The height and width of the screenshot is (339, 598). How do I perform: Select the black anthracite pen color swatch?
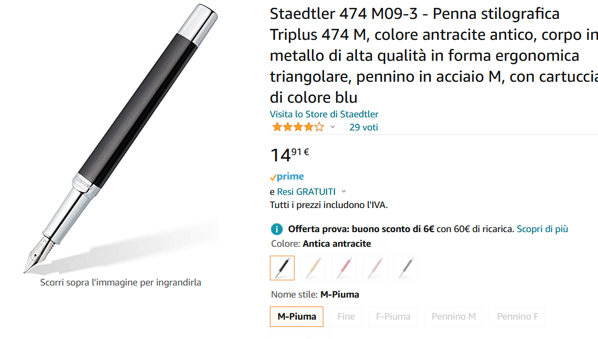(x=282, y=268)
